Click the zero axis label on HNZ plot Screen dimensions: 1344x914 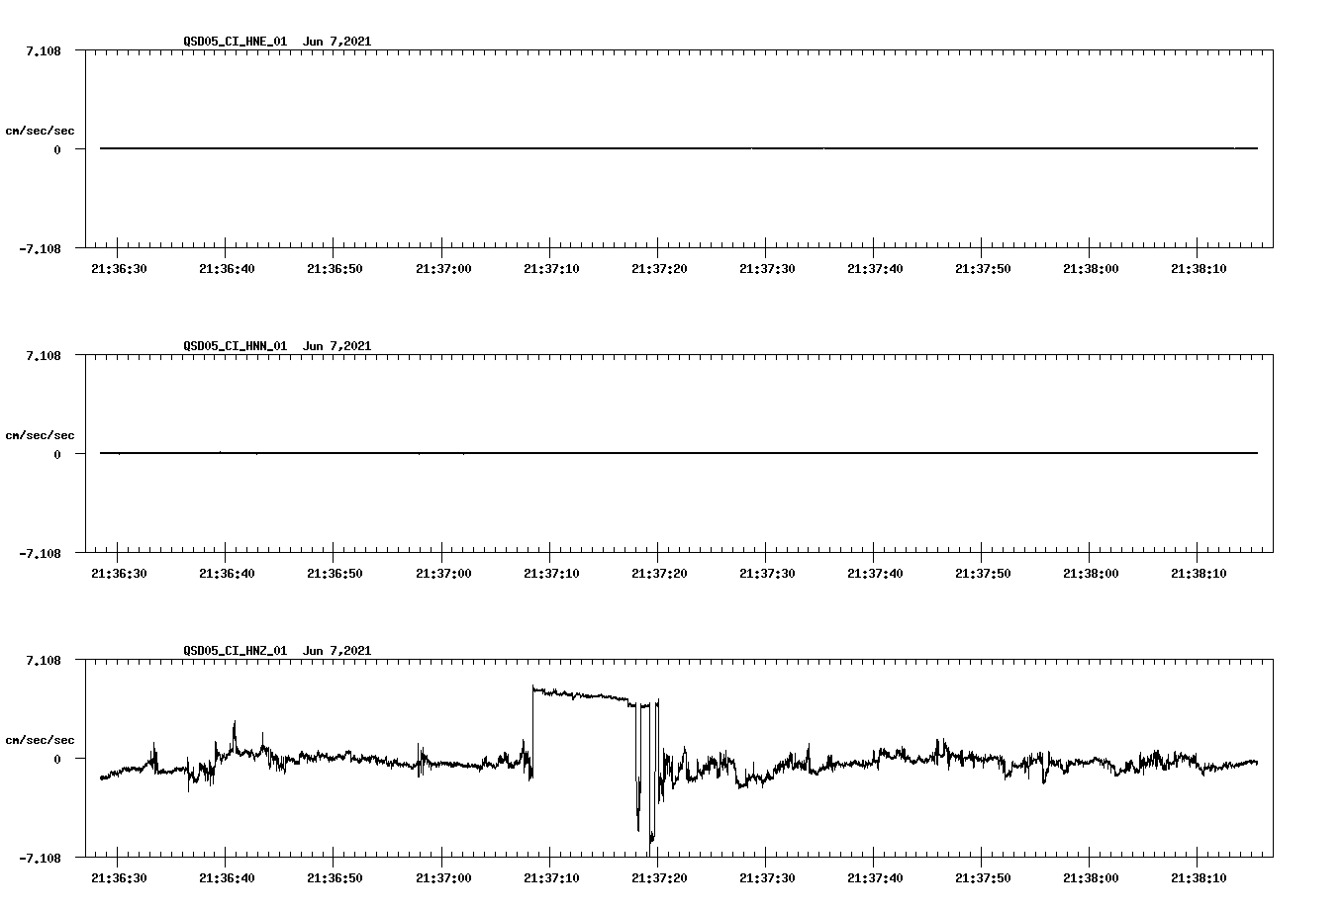(x=57, y=759)
